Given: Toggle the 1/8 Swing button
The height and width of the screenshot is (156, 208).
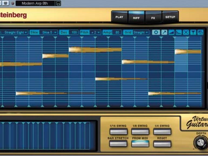Looking at the screenshot, I should point(140,131).
